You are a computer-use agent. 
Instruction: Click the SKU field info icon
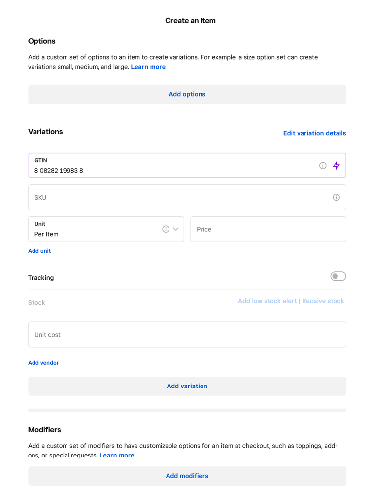tap(336, 197)
